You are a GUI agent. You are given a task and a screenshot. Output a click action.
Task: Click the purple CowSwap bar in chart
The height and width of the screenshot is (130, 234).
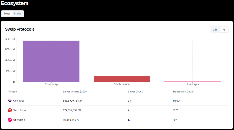51,61
